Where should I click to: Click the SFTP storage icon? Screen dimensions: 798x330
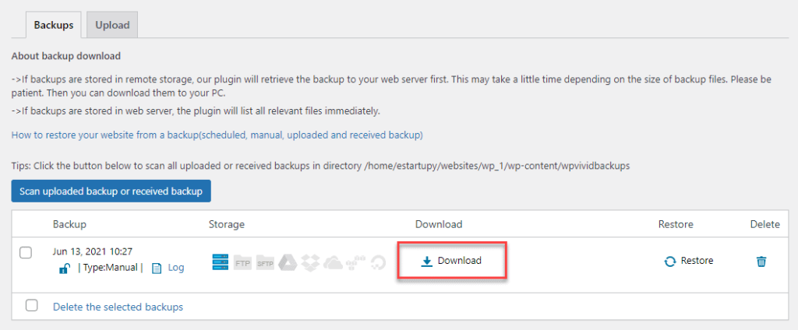pos(266,262)
